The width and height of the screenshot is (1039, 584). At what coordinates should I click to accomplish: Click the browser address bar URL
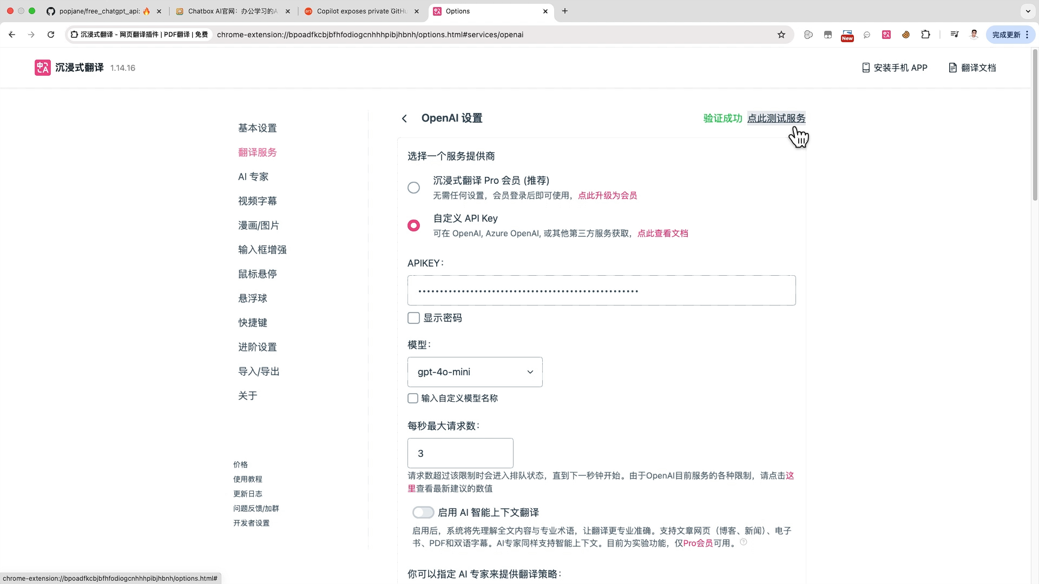tap(370, 35)
